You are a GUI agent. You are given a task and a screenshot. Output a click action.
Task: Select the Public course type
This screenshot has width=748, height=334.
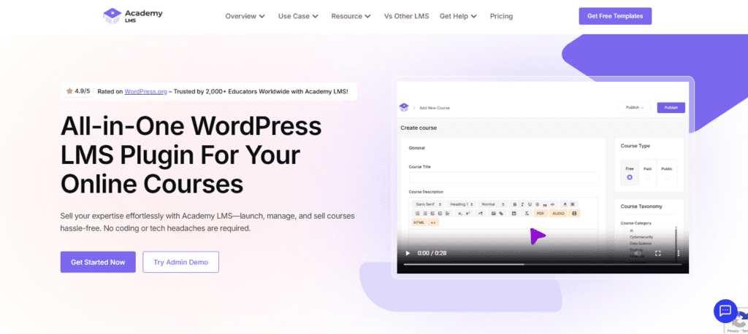[x=666, y=177]
